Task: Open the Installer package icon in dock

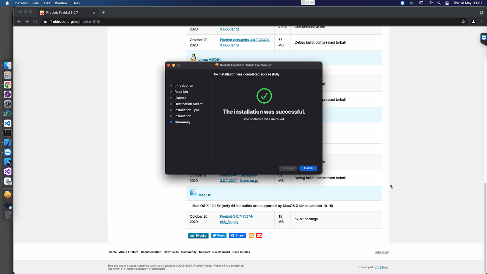Action: [8, 195]
